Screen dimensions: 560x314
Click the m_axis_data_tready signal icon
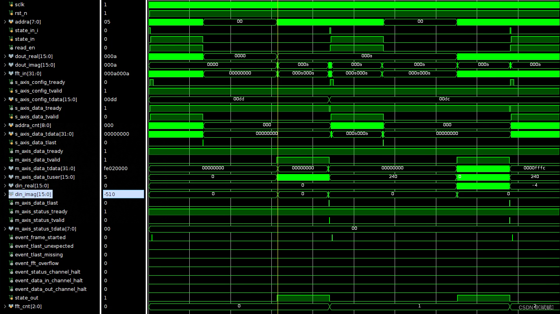point(11,151)
